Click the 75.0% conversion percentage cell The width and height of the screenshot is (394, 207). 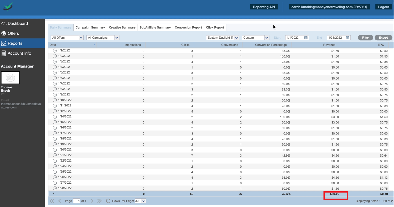pos(286,178)
